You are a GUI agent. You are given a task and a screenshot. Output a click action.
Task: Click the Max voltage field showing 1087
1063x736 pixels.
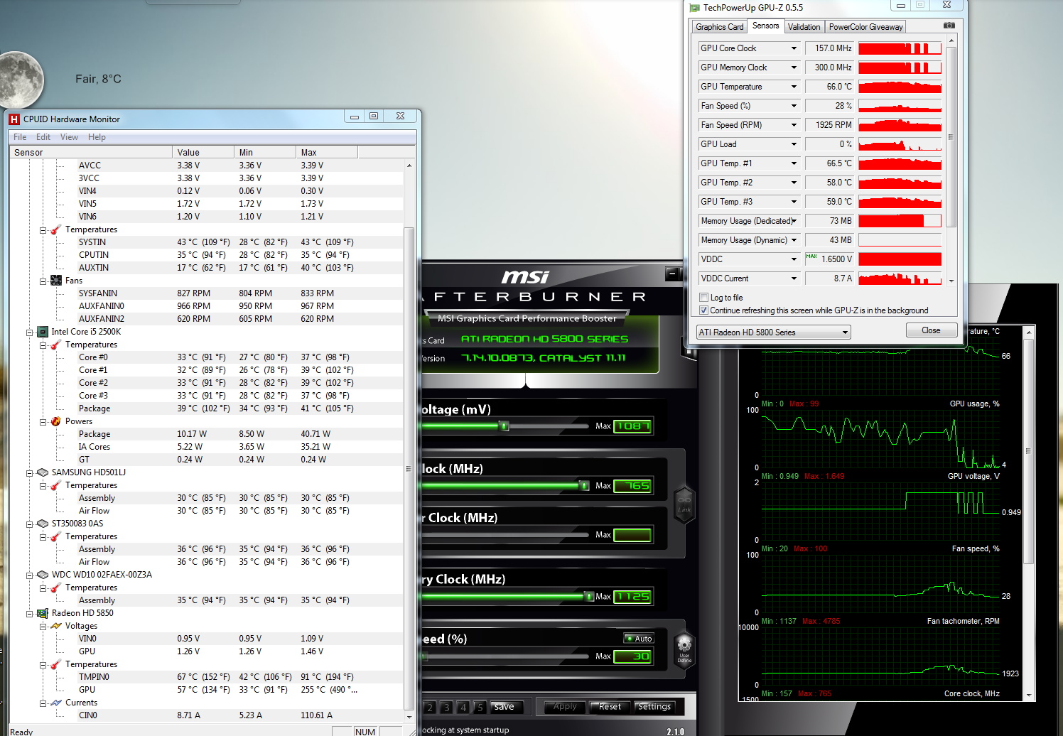pos(632,426)
